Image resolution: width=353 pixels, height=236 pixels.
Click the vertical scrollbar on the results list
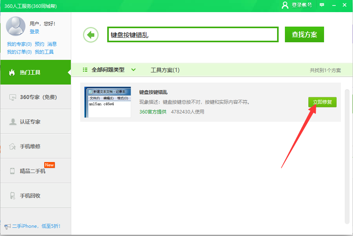[x=347, y=157]
